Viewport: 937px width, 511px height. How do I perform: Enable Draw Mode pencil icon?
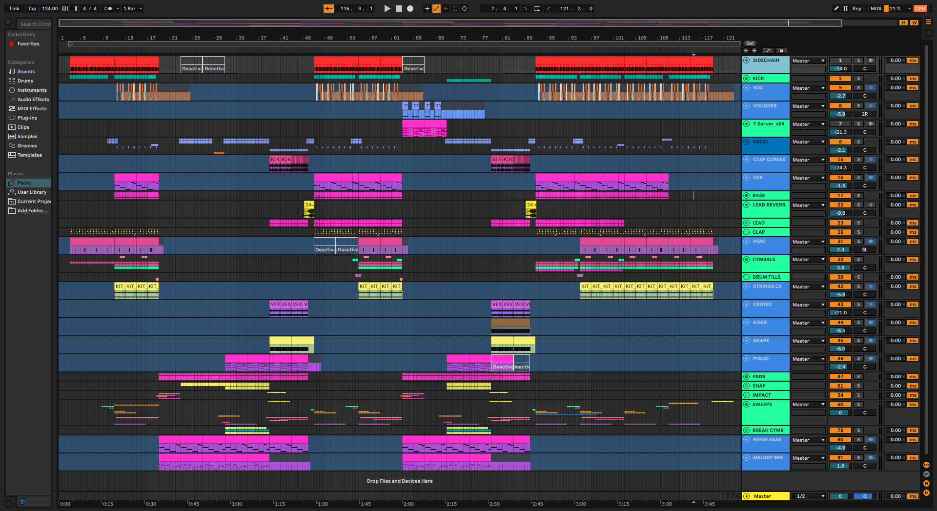click(836, 8)
